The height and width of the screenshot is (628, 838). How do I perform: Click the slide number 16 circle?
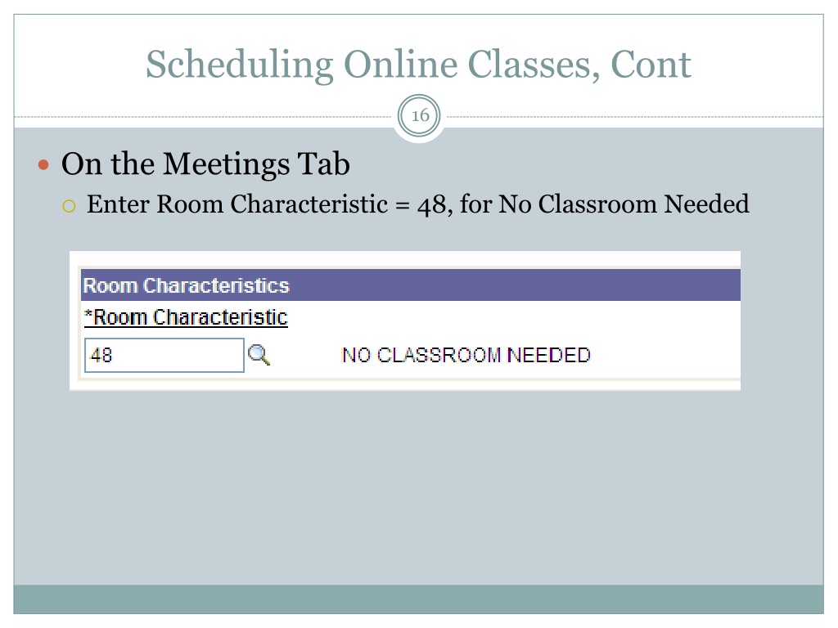[x=420, y=115]
